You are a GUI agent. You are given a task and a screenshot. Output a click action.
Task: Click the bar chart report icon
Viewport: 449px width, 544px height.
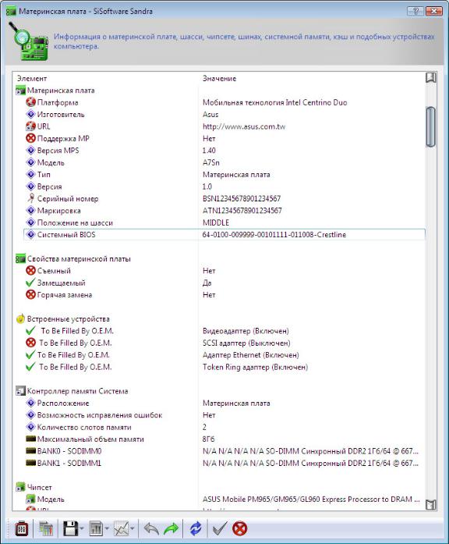96,529
